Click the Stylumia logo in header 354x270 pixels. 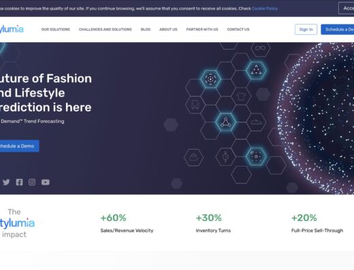[x=12, y=29]
